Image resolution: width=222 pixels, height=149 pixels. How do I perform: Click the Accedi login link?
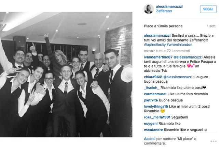point(150,139)
